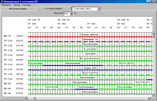The width and height of the screenshot is (157, 101).
Task: Open the Помощь menu
Action: pyautogui.click(x=27, y=5)
